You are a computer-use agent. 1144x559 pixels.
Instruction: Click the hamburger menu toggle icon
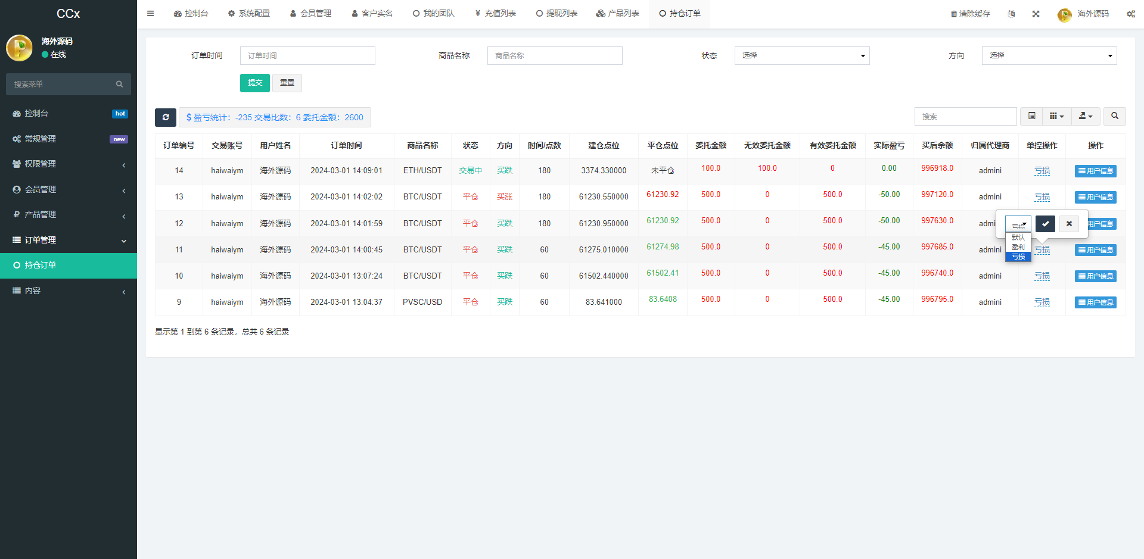click(x=150, y=14)
